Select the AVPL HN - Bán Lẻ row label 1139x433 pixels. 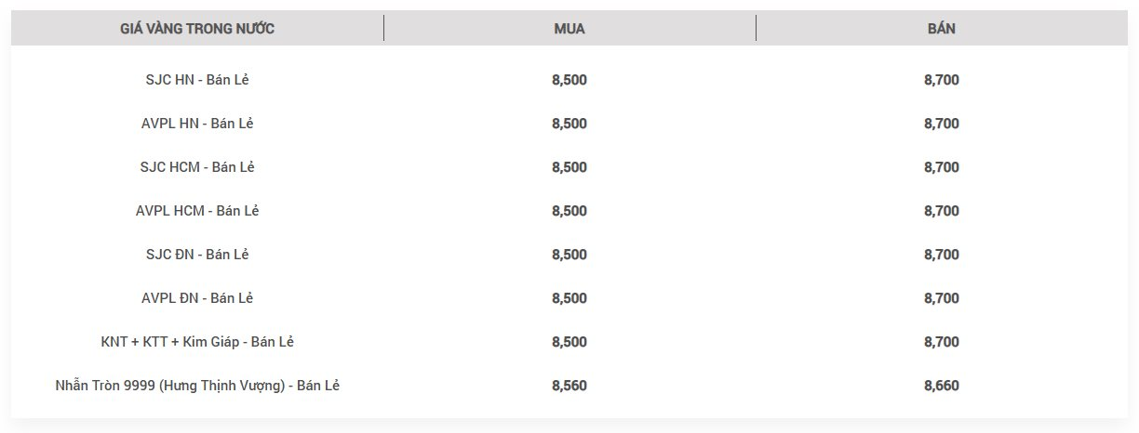click(x=197, y=124)
